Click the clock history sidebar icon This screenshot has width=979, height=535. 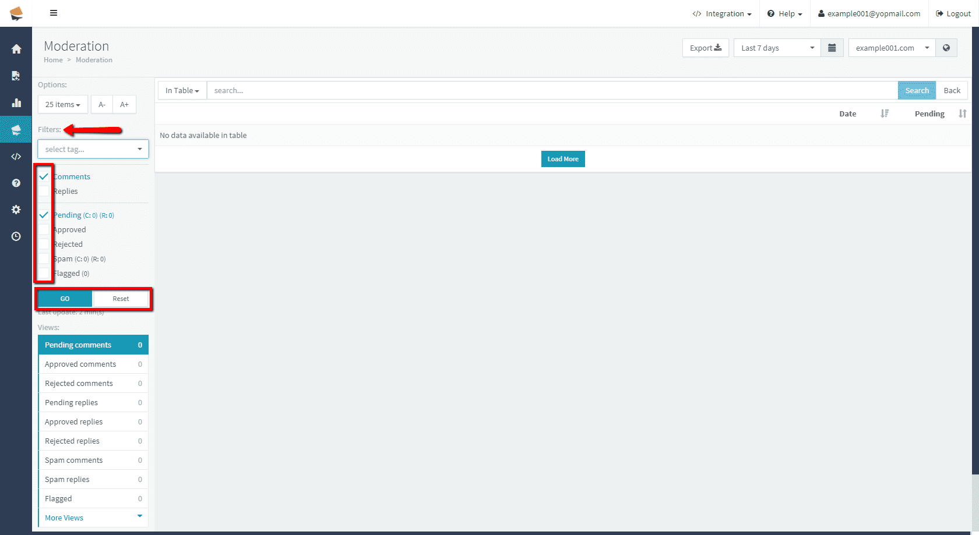pos(16,236)
